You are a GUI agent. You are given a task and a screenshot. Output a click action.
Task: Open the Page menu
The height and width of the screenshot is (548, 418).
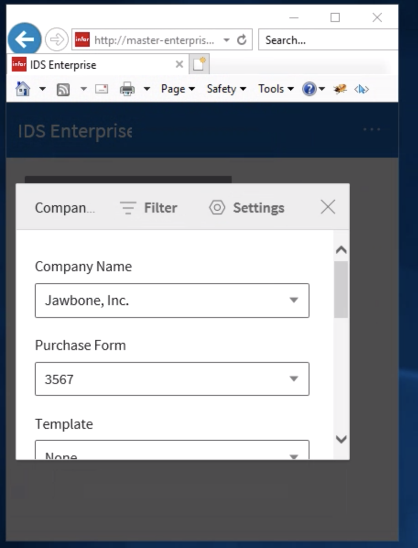(x=178, y=89)
